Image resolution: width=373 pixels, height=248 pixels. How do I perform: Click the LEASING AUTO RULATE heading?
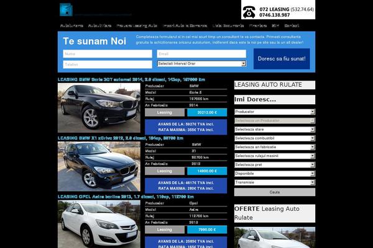(275, 85)
